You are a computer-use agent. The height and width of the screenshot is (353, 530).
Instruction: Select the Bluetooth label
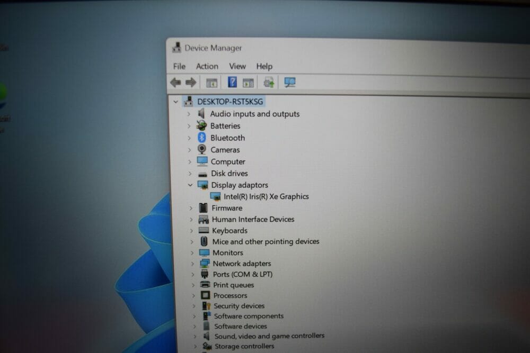tap(227, 138)
